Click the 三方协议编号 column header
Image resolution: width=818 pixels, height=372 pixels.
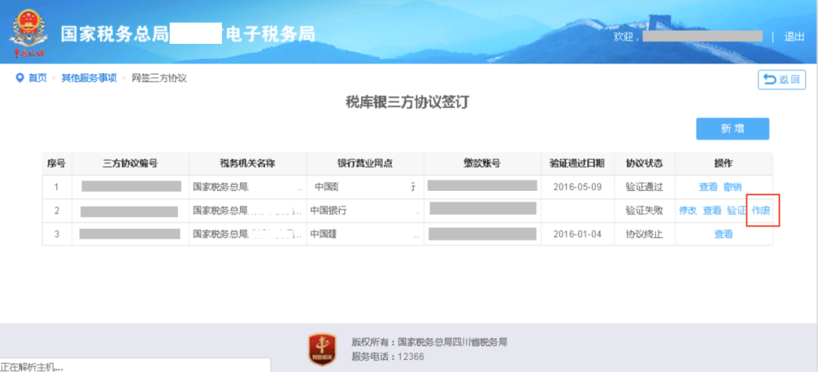[x=130, y=164]
